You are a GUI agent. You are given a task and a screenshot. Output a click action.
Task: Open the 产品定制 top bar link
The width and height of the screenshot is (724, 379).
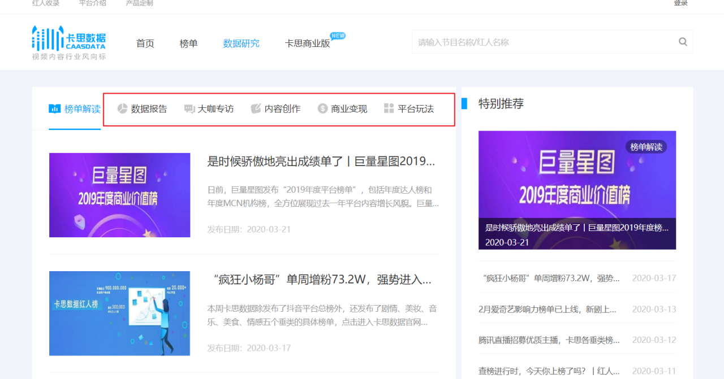click(x=139, y=3)
